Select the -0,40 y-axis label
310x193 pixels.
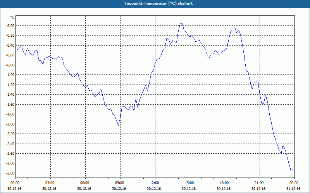coord(10,45)
